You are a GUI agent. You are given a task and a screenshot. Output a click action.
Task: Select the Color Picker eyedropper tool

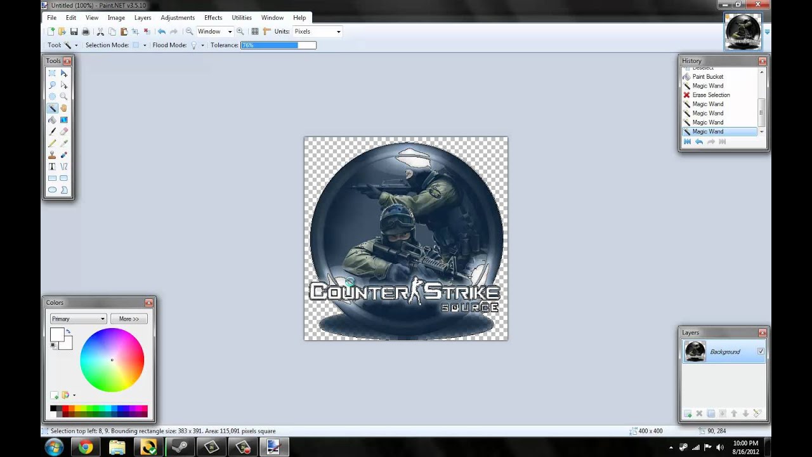(63, 143)
